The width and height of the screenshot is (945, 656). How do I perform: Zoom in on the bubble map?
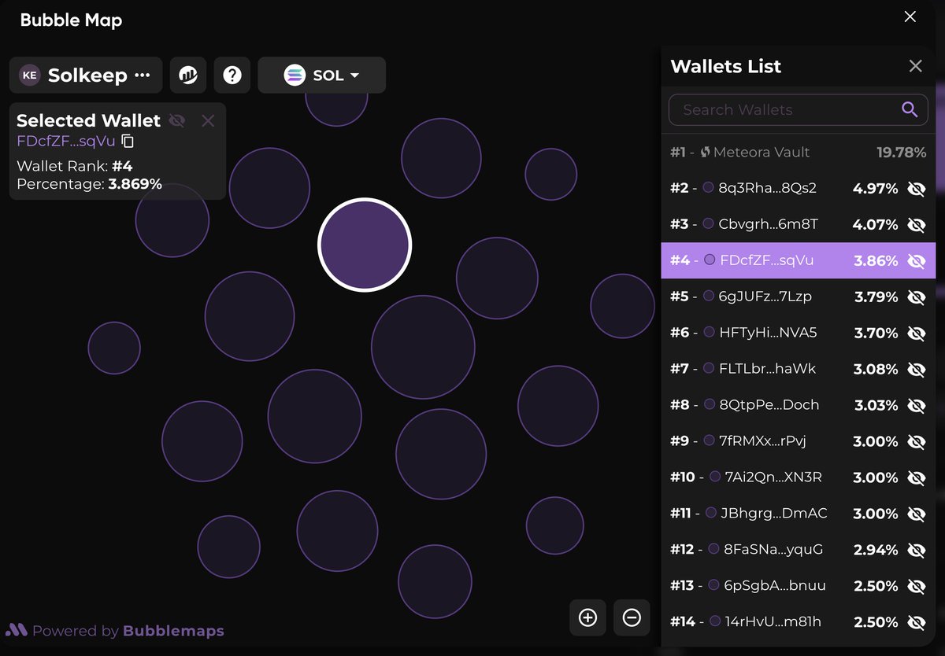[x=587, y=617]
